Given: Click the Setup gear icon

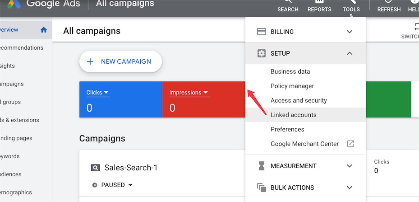Looking at the screenshot, I should pyautogui.click(x=261, y=53).
